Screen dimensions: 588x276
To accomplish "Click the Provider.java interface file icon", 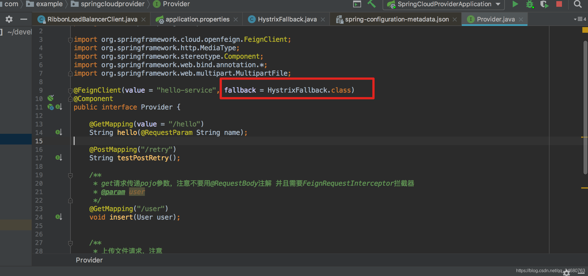I will (471, 19).
